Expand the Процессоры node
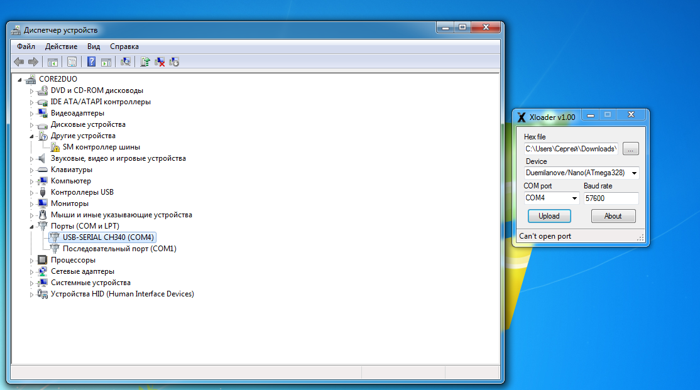Screen dimensions: 700x390 pyautogui.click(x=31, y=260)
